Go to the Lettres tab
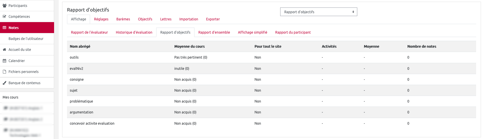Image resolution: width=483 pixels, height=139 pixels. pyautogui.click(x=166, y=19)
